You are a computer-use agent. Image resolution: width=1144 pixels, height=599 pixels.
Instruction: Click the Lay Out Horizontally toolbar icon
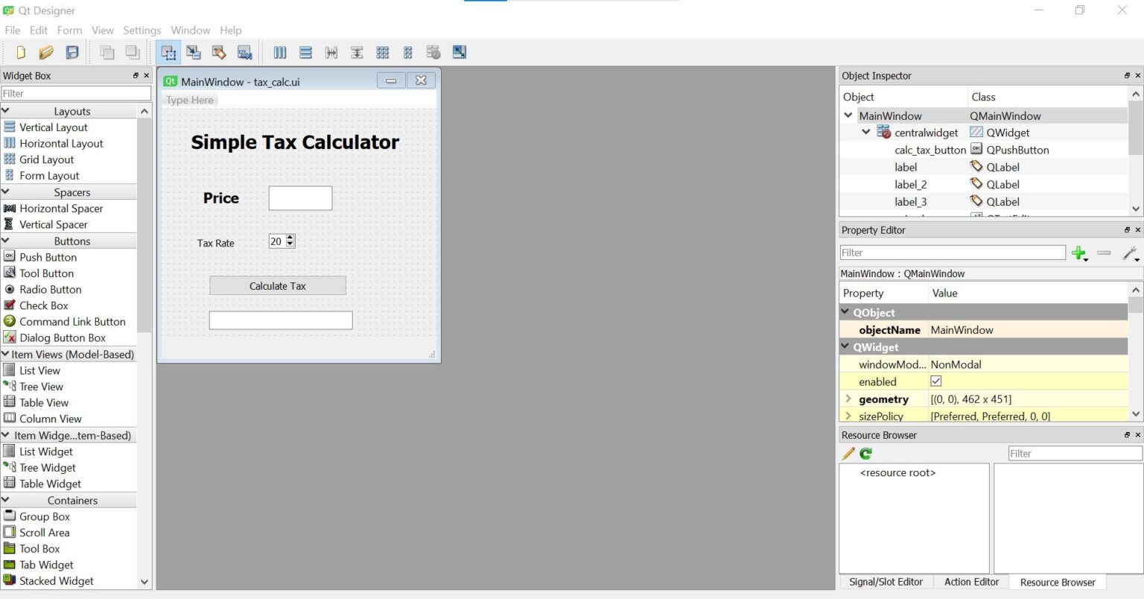click(x=279, y=52)
